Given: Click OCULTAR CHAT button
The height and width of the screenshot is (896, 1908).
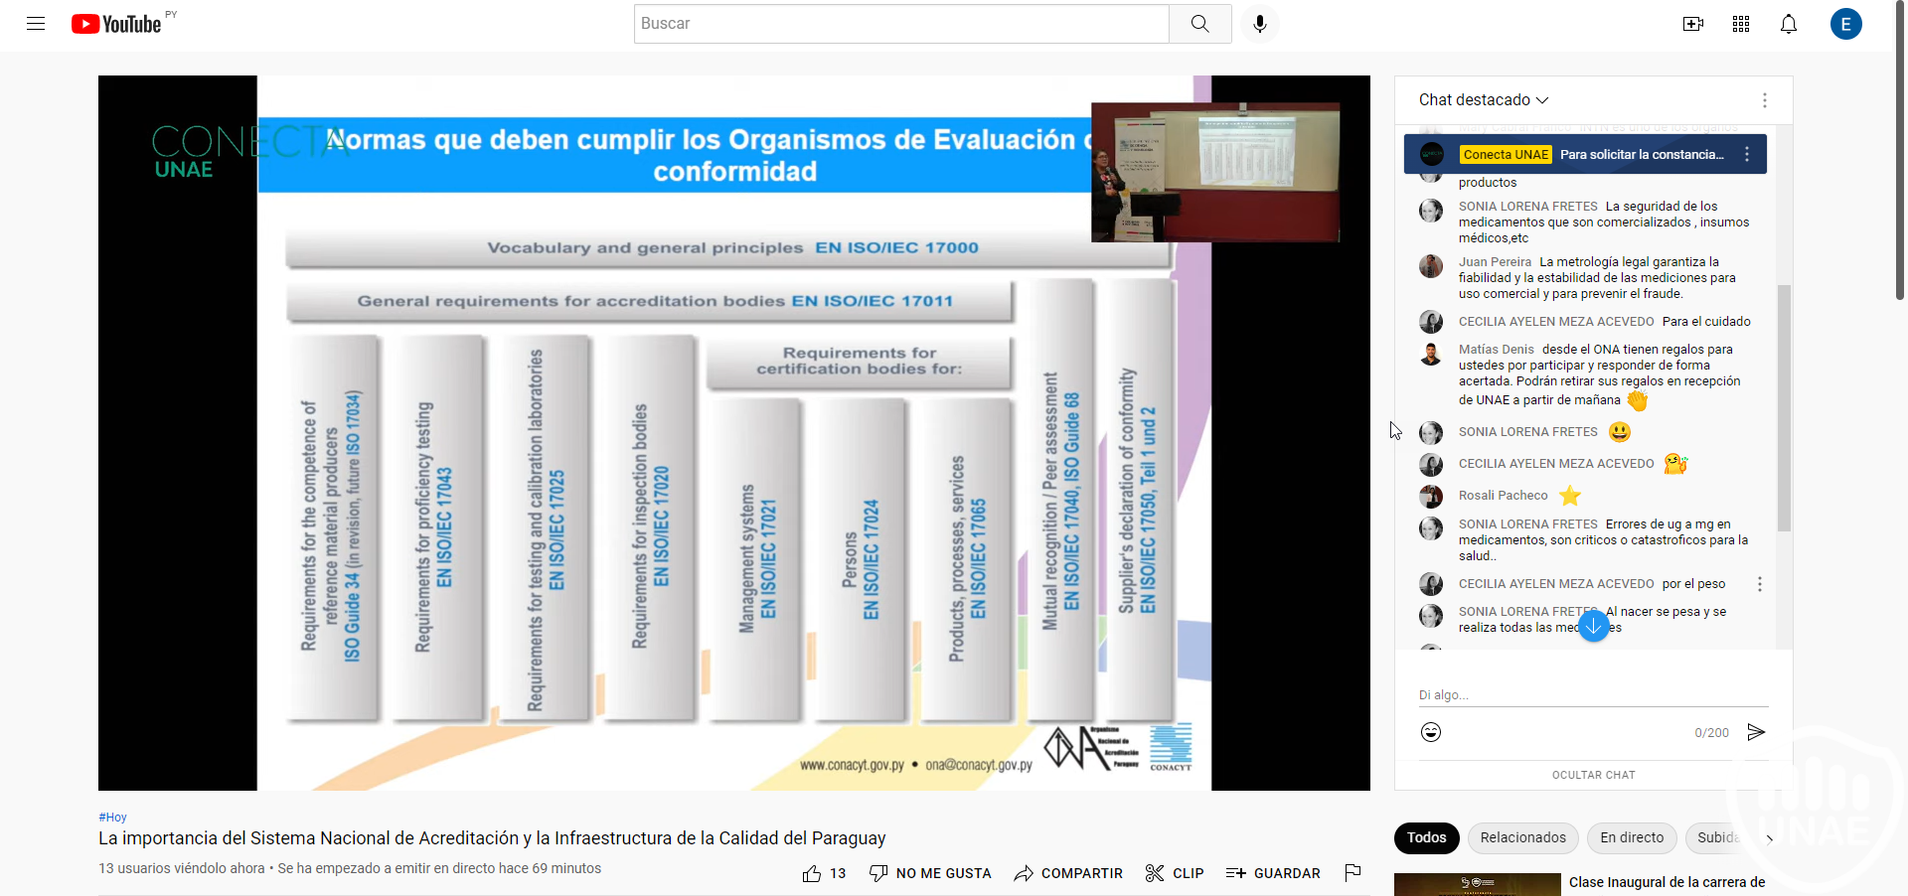Looking at the screenshot, I should point(1594,775).
